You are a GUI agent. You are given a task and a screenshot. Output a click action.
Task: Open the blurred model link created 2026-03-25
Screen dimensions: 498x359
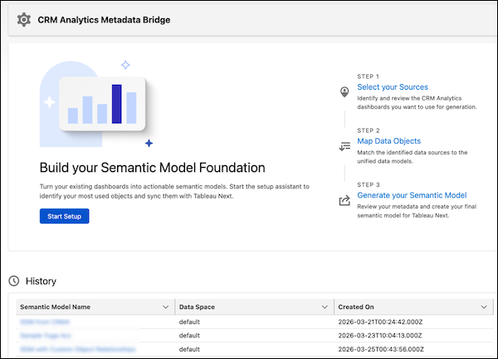pyautogui.click(x=77, y=349)
